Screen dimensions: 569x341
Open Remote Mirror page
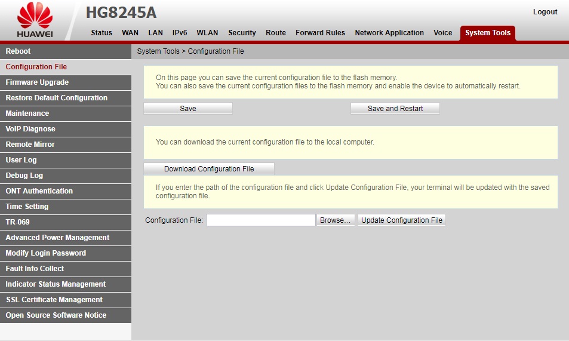[66, 145]
